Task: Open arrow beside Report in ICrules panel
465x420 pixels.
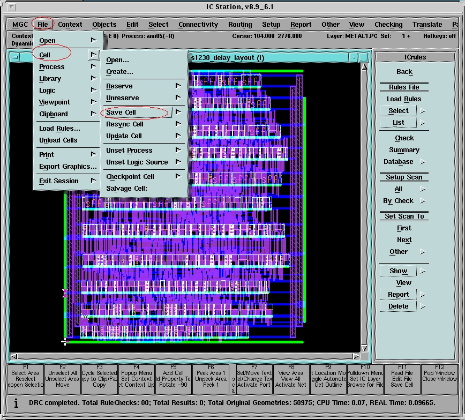Action: [x=423, y=295]
